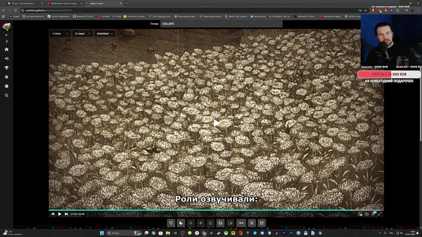Open the sidebar settings gear icon
Screen dimensions: 422x237
coord(6,77)
